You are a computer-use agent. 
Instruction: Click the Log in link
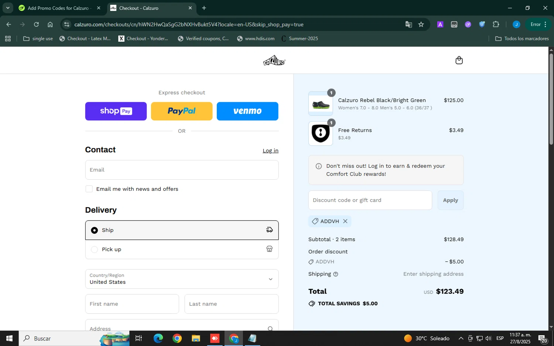[270, 150]
